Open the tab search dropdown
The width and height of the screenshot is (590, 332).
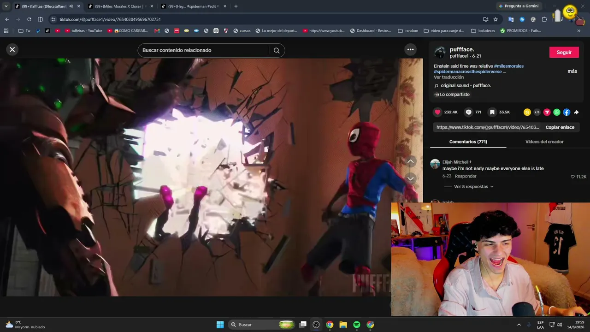[x=6, y=6]
